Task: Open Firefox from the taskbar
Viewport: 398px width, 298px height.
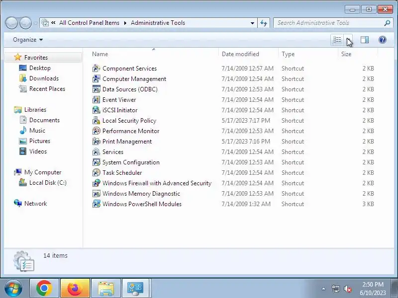Action: tap(75, 289)
